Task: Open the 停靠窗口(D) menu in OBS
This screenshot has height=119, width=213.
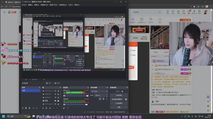Action: (44, 5)
